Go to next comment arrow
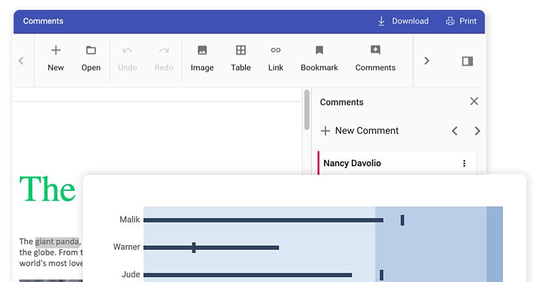This screenshot has height=282, width=538. click(478, 131)
